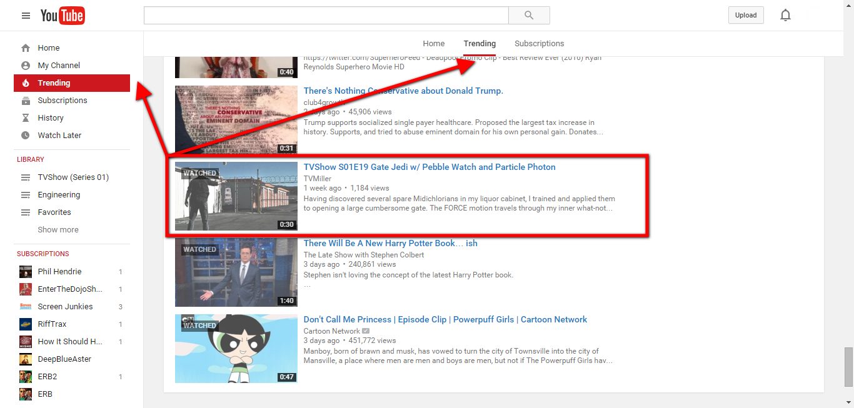Click the Watch Later clock icon
Image resolution: width=854 pixels, height=408 pixels.
tap(26, 136)
